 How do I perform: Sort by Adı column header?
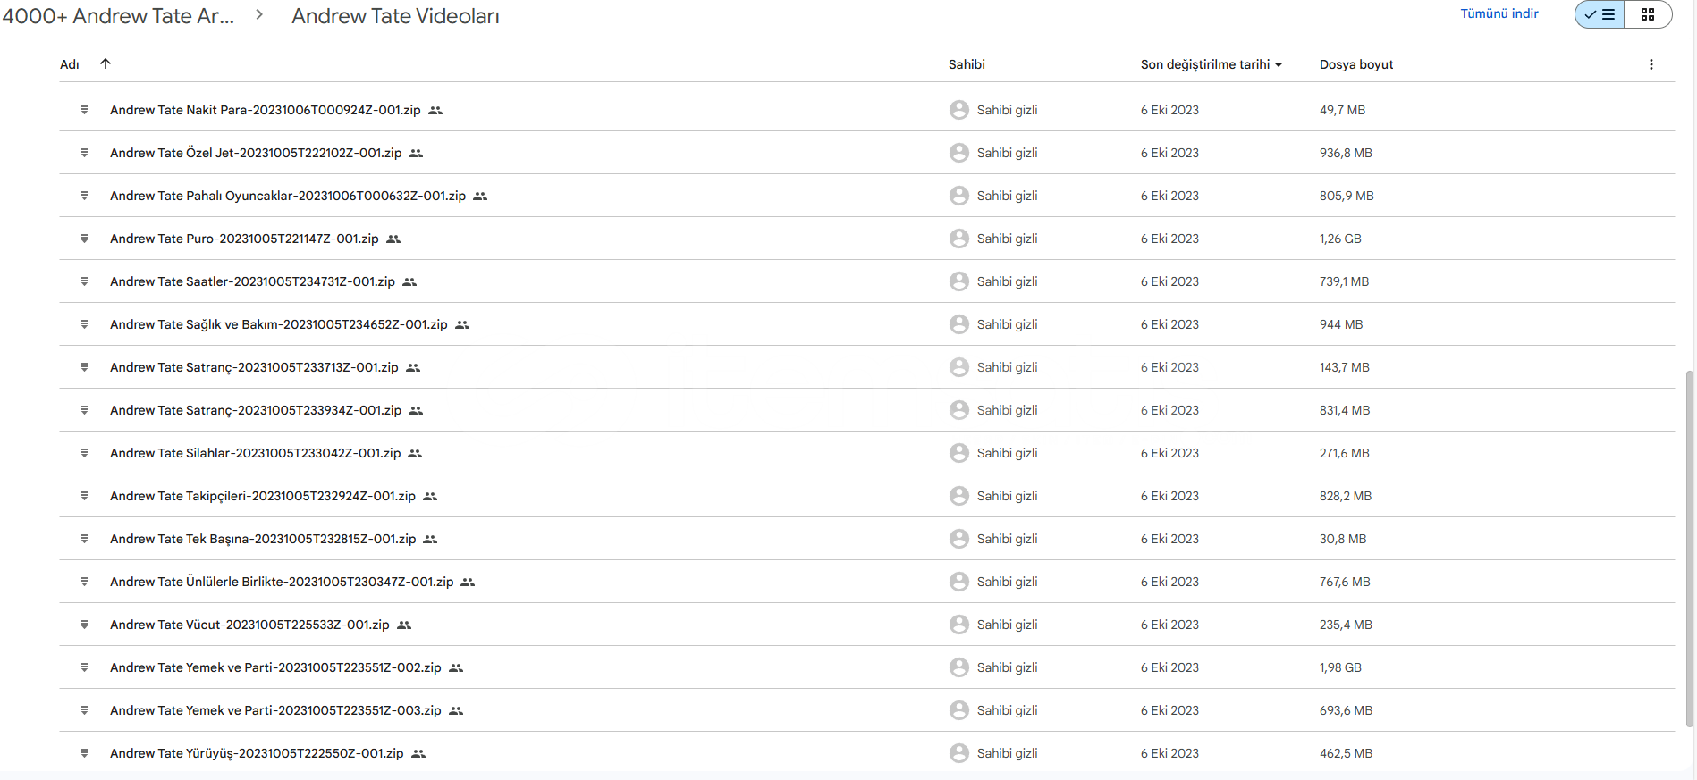[70, 64]
